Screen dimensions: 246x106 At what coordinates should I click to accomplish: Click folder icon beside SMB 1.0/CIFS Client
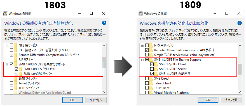156,64
